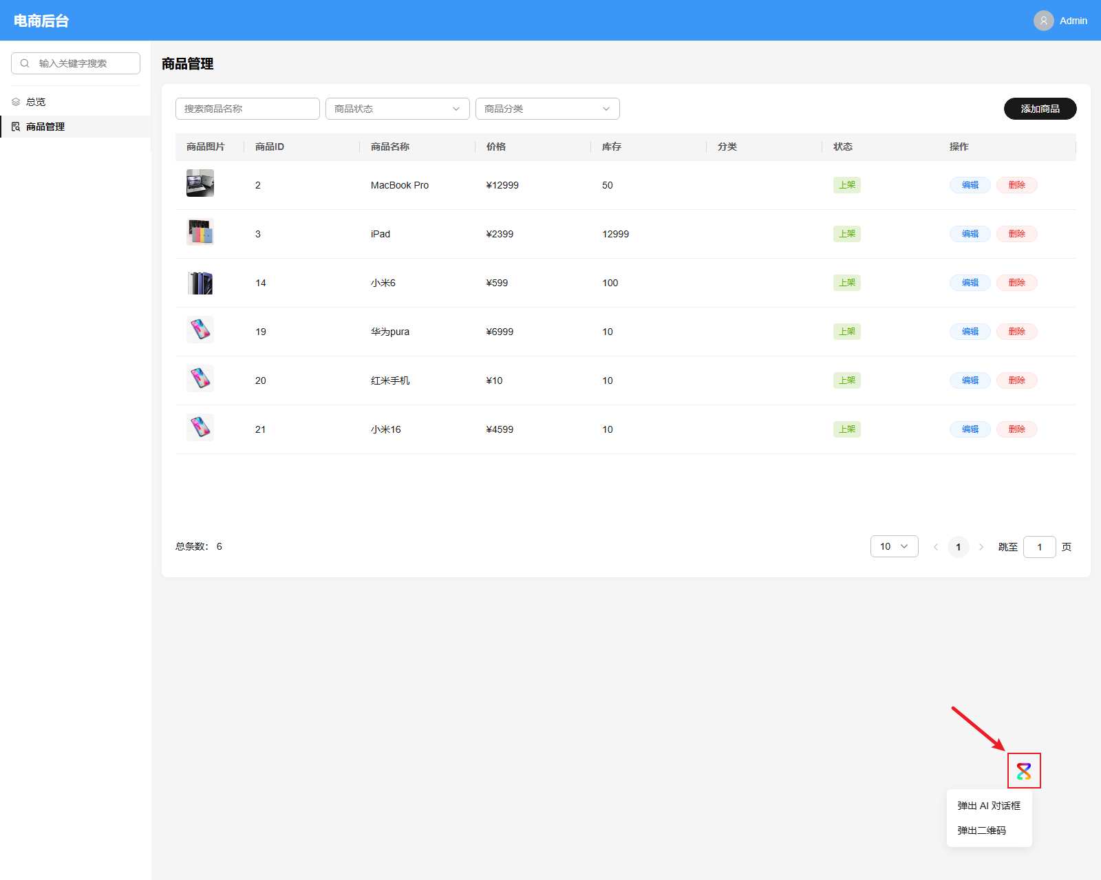
Task: Click the product management icon beside 商品管理
Action: [x=16, y=127]
